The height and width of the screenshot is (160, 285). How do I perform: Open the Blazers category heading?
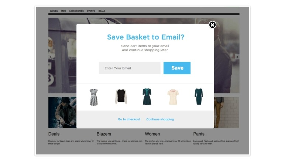coord(104,134)
